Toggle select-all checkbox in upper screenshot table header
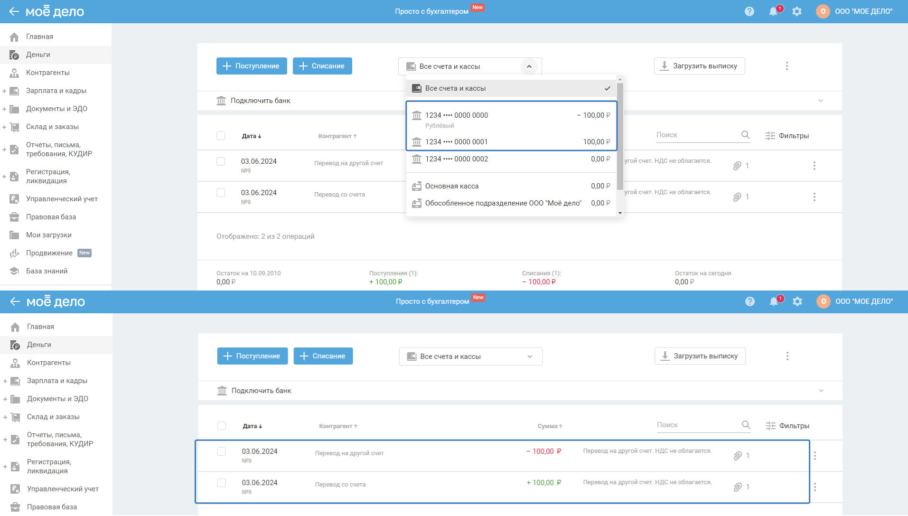This screenshot has width=908, height=516. tap(221, 136)
